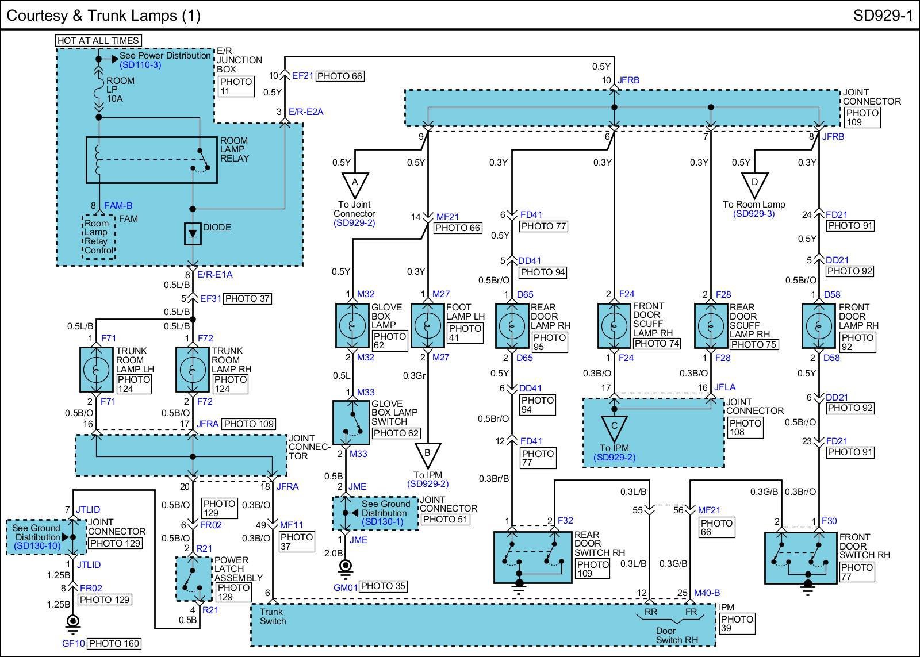The width and height of the screenshot is (920, 657).
Task: Click the Trunk Room Lamp LH bulb symbol
Action: pos(97,369)
